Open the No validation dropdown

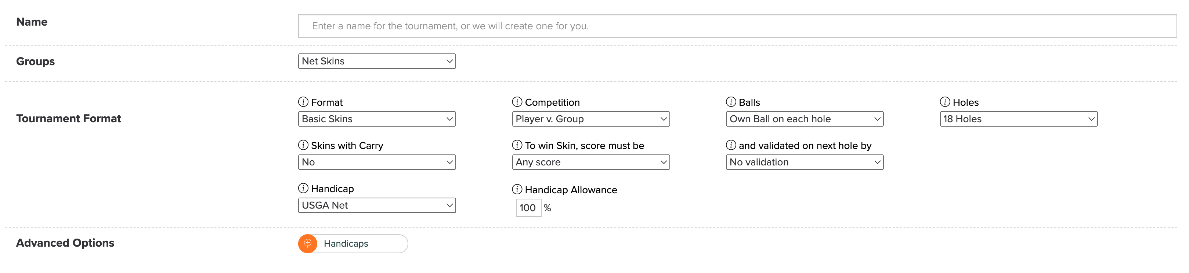coord(805,162)
